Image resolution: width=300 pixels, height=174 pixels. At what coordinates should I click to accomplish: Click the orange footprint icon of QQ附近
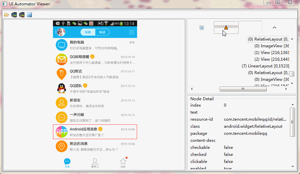click(x=61, y=74)
